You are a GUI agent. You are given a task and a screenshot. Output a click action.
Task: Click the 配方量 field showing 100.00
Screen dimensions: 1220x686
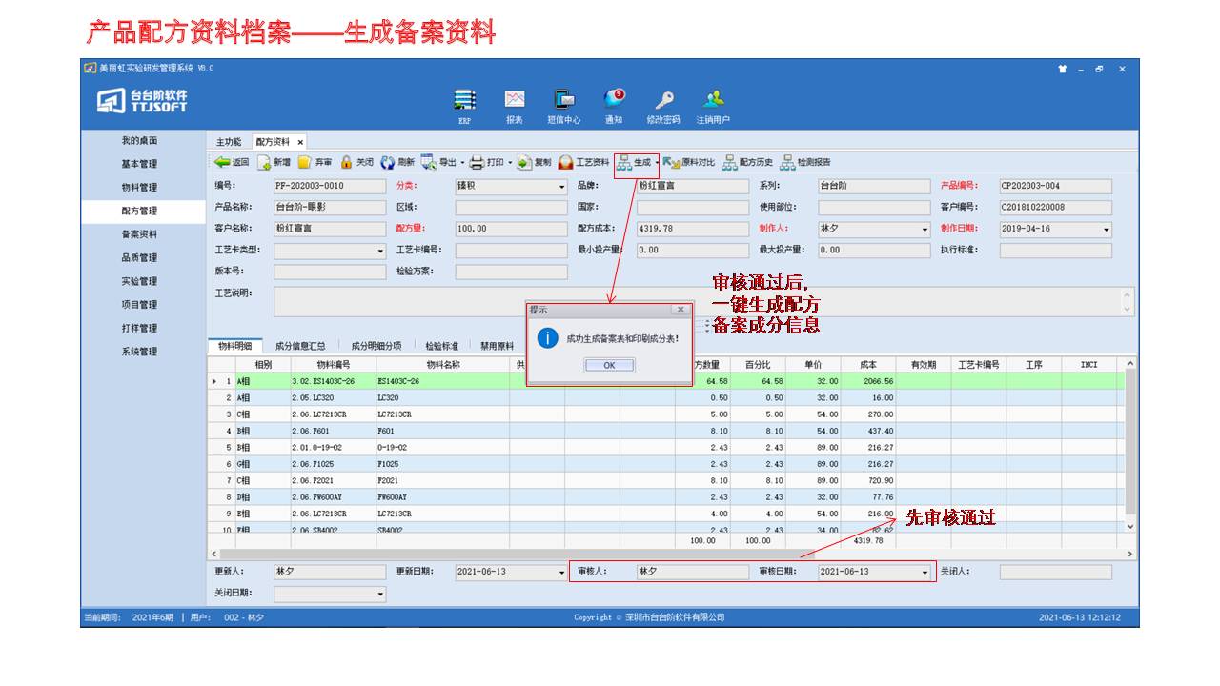[511, 230]
